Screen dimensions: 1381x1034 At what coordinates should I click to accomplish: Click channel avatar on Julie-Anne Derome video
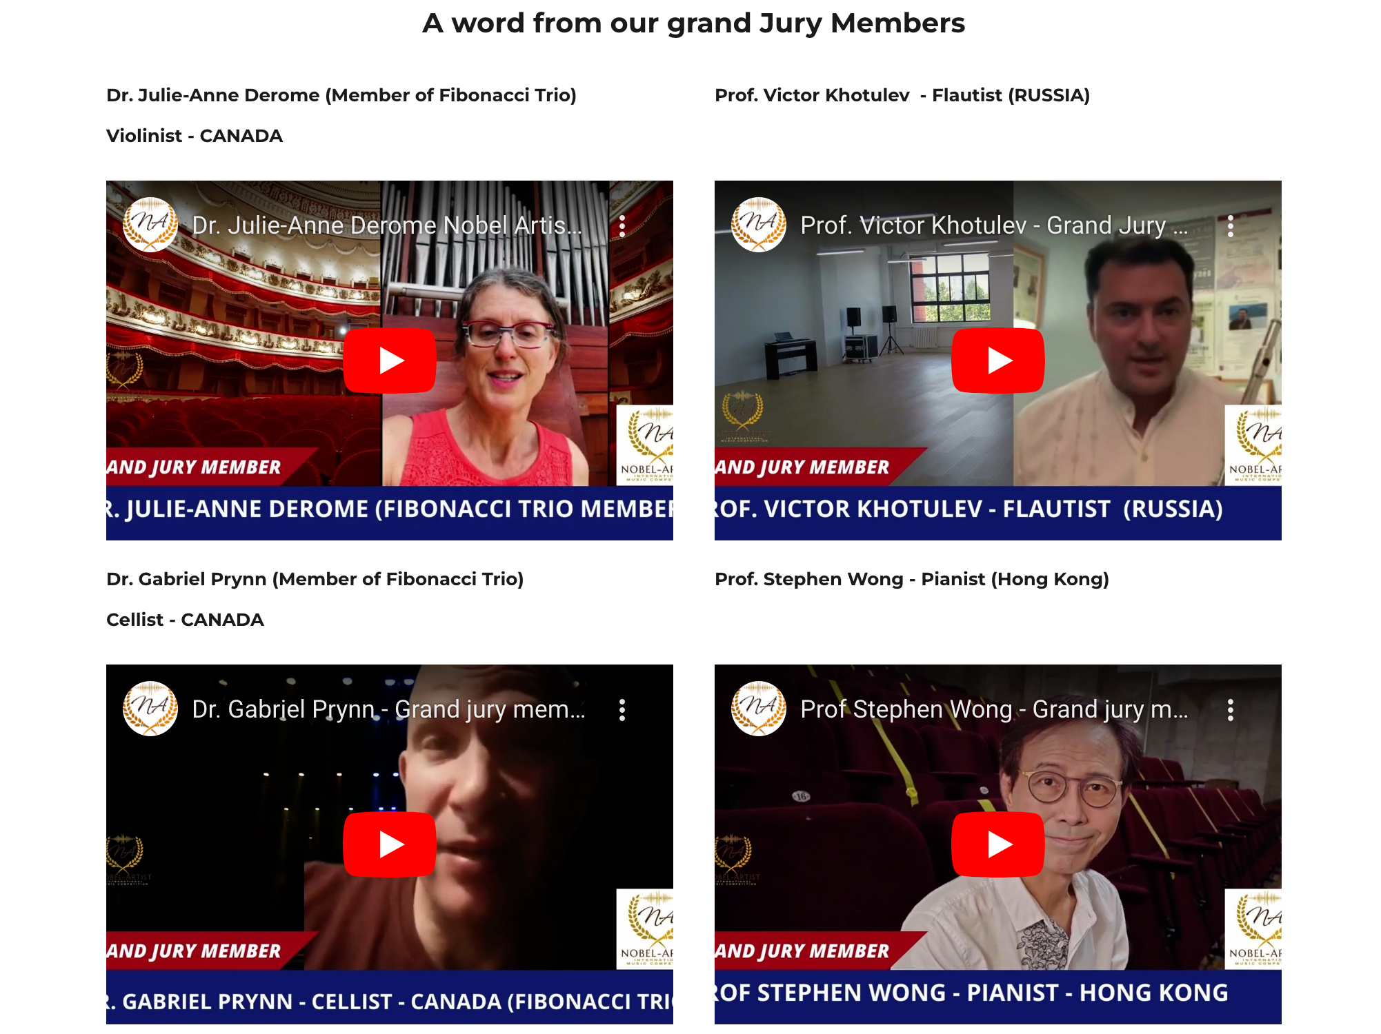coord(150,225)
